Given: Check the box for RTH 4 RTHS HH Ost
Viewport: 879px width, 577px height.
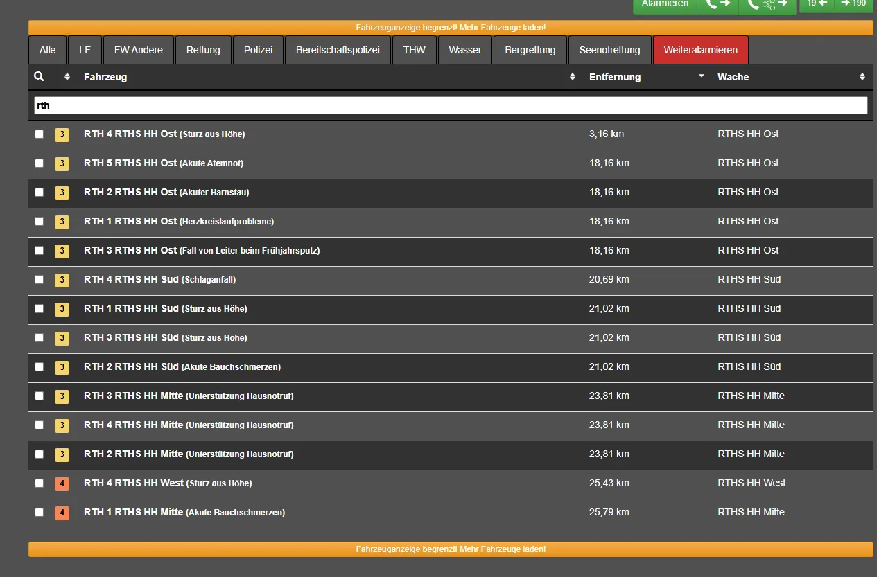Looking at the screenshot, I should click(x=40, y=134).
